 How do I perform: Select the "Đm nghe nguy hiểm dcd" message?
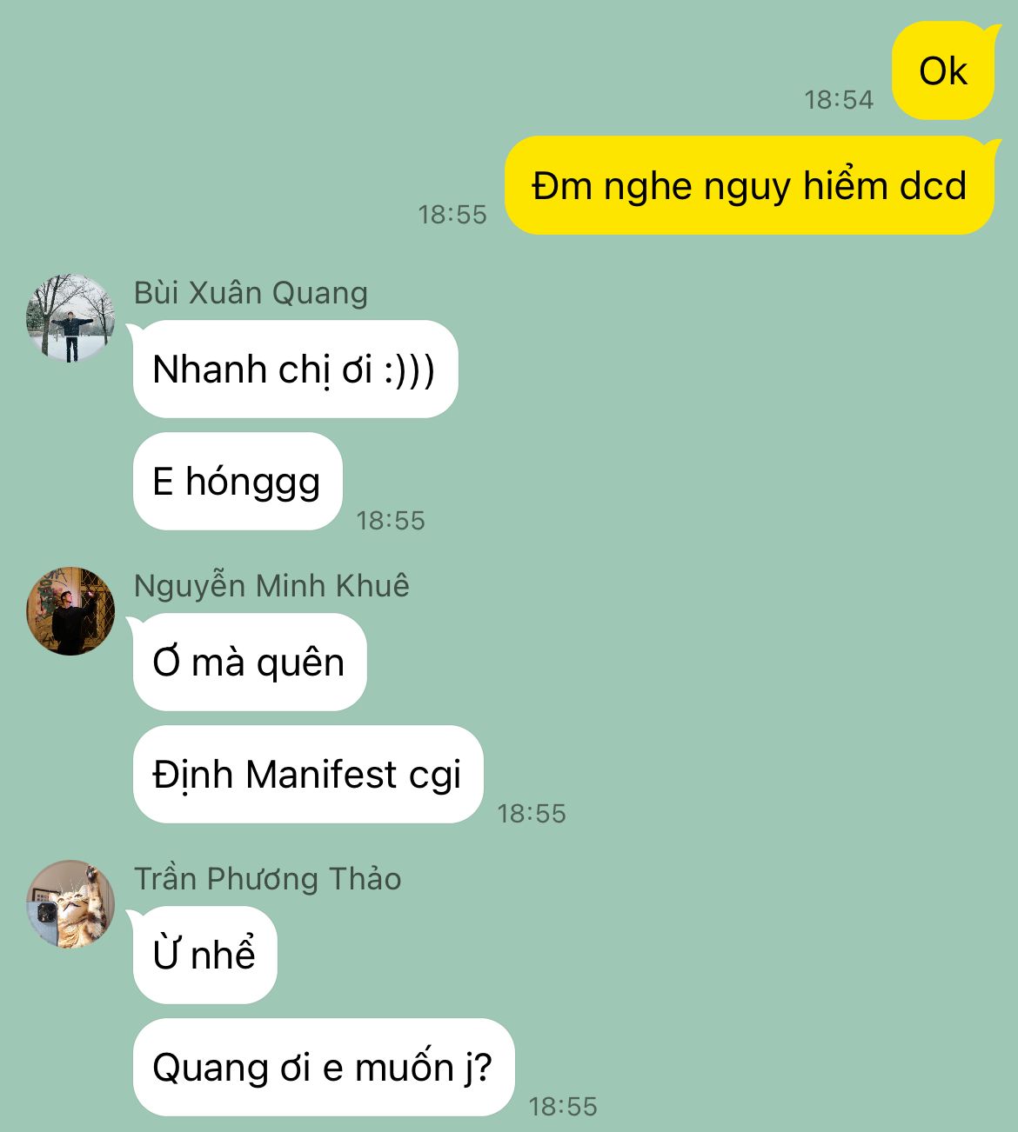[749, 185]
